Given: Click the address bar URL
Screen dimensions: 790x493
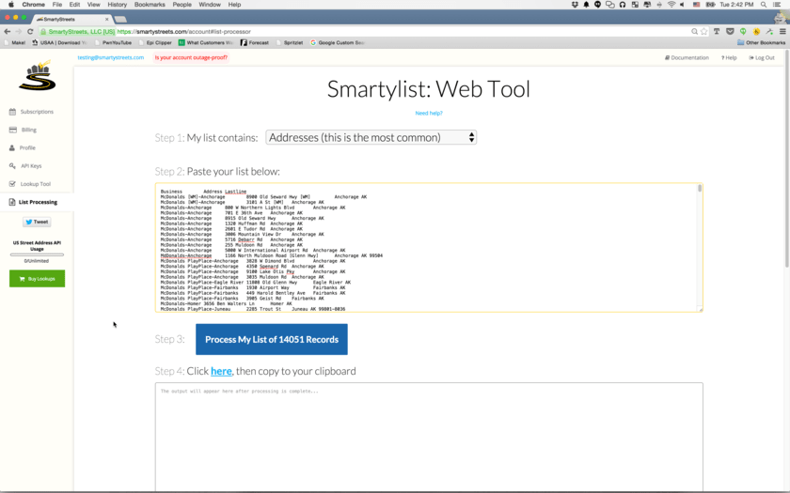Looking at the screenshot, I should tap(184, 31).
